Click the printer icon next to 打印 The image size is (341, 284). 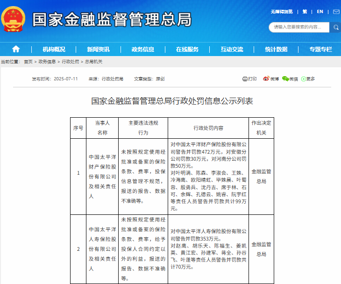coord(245,79)
